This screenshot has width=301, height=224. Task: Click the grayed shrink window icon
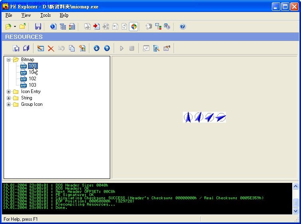point(146,48)
